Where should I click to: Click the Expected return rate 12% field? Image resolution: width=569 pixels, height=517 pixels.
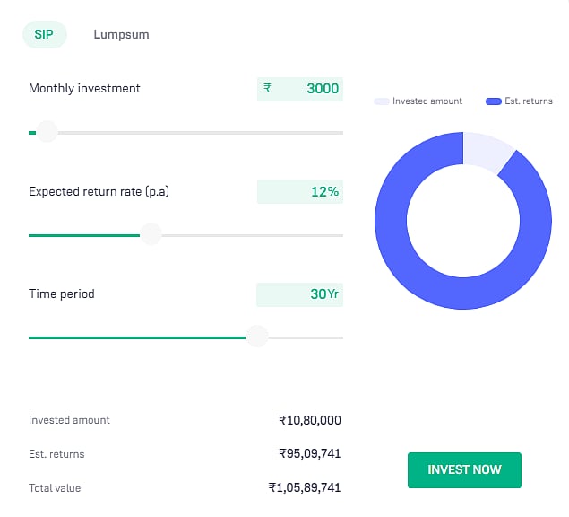(299, 192)
